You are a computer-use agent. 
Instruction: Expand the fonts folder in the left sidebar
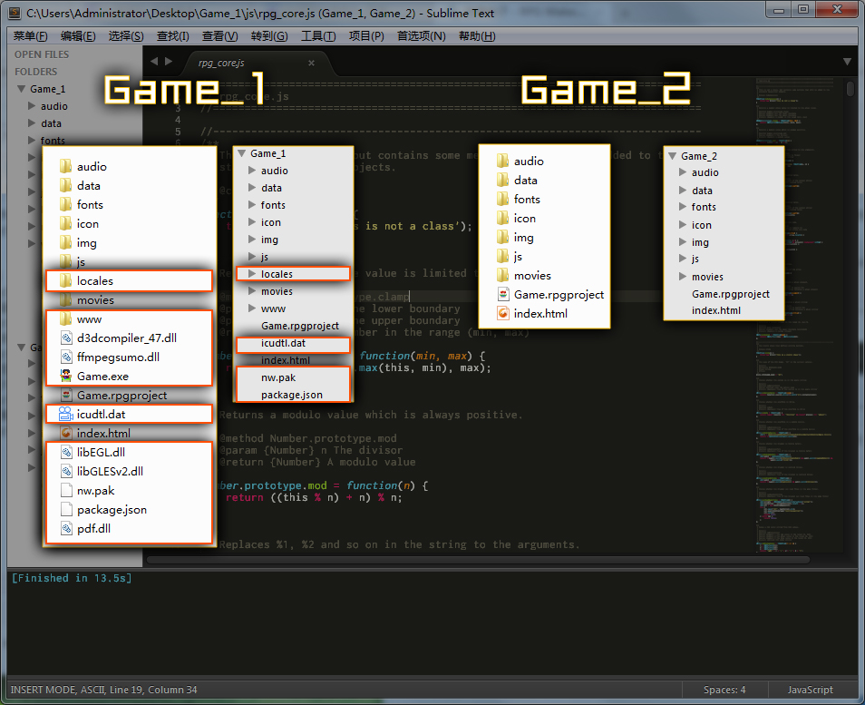(x=32, y=141)
